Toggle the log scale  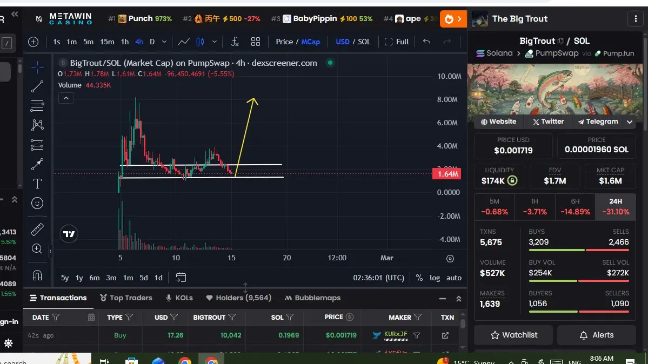pyautogui.click(x=435, y=278)
